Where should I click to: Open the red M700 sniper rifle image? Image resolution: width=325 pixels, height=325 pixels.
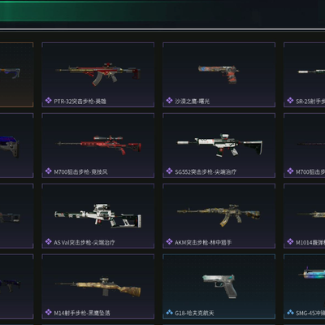tap(98, 145)
